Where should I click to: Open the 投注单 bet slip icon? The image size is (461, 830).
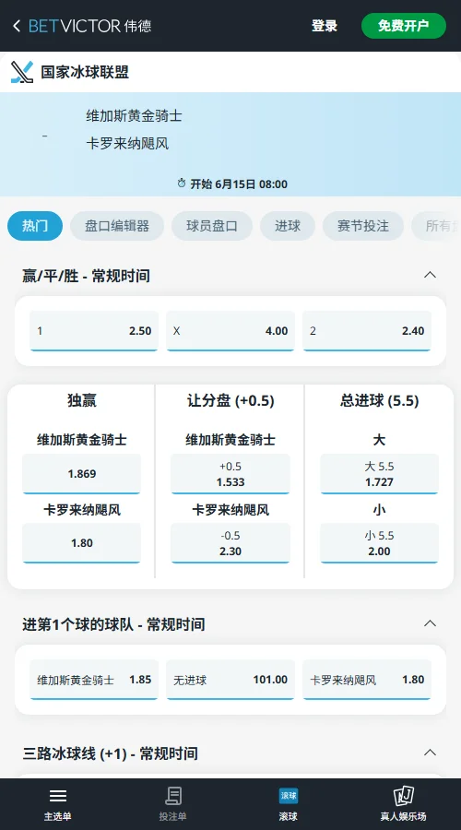pyautogui.click(x=173, y=796)
